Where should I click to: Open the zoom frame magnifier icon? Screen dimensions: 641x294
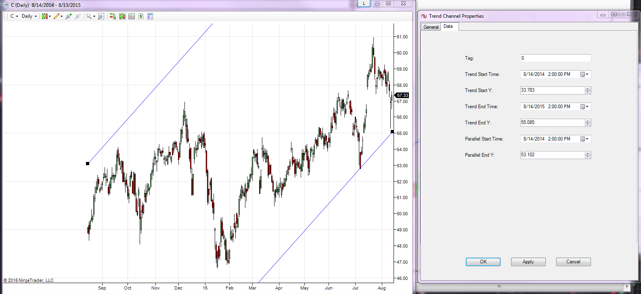click(x=101, y=16)
